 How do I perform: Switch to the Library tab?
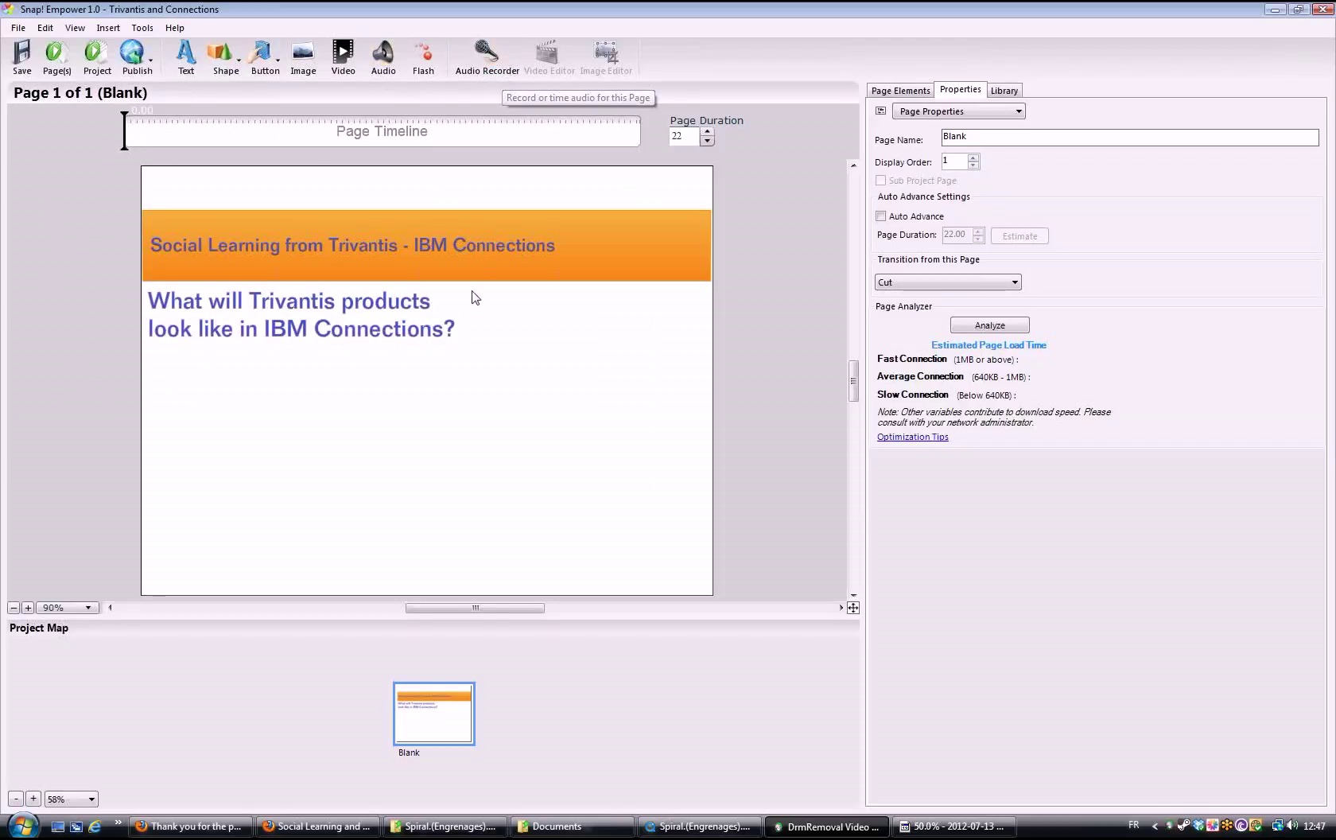click(1004, 91)
